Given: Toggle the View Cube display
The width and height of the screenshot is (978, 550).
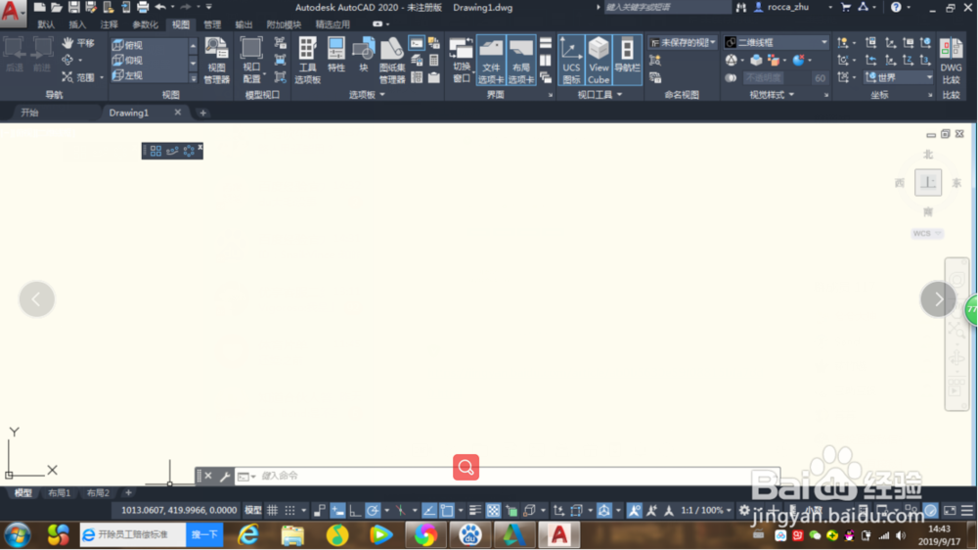Looking at the screenshot, I should [x=599, y=60].
